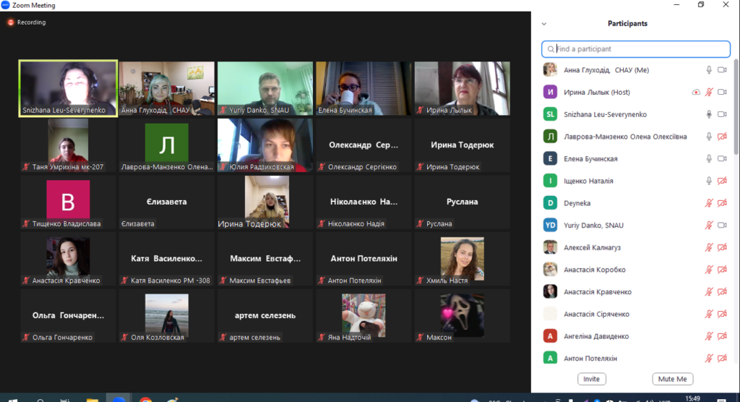Image resolution: width=740 pixels, height=402 pixels.
Task: Click the camera icon for Алексей Калнагуз
Action: pyautogui.click(x=721, y=248)
